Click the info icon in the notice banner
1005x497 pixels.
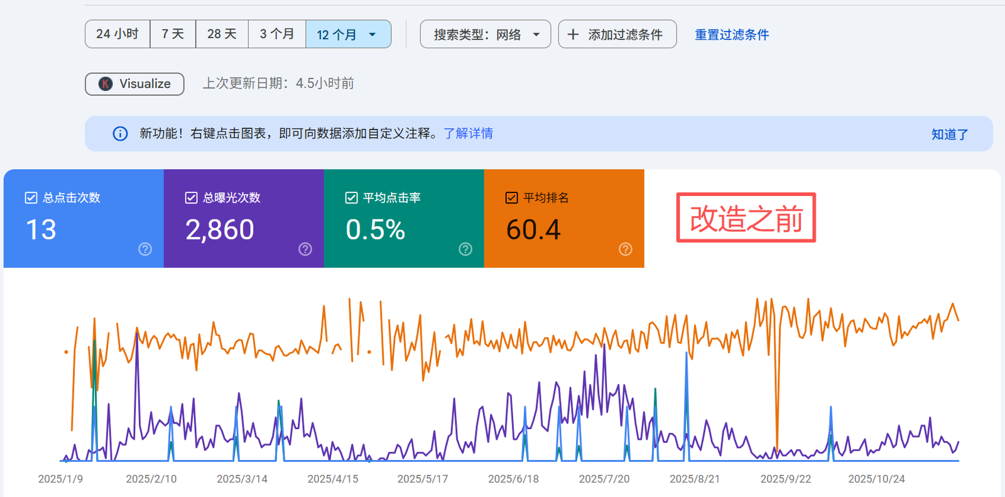[120, 134]
